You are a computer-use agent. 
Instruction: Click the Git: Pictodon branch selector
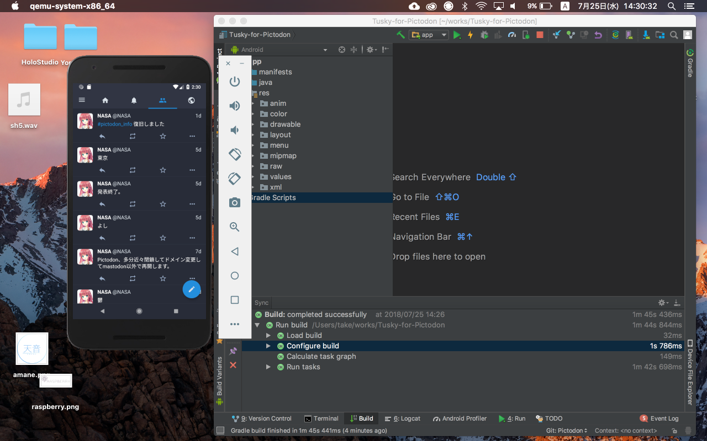click(567, 431)
